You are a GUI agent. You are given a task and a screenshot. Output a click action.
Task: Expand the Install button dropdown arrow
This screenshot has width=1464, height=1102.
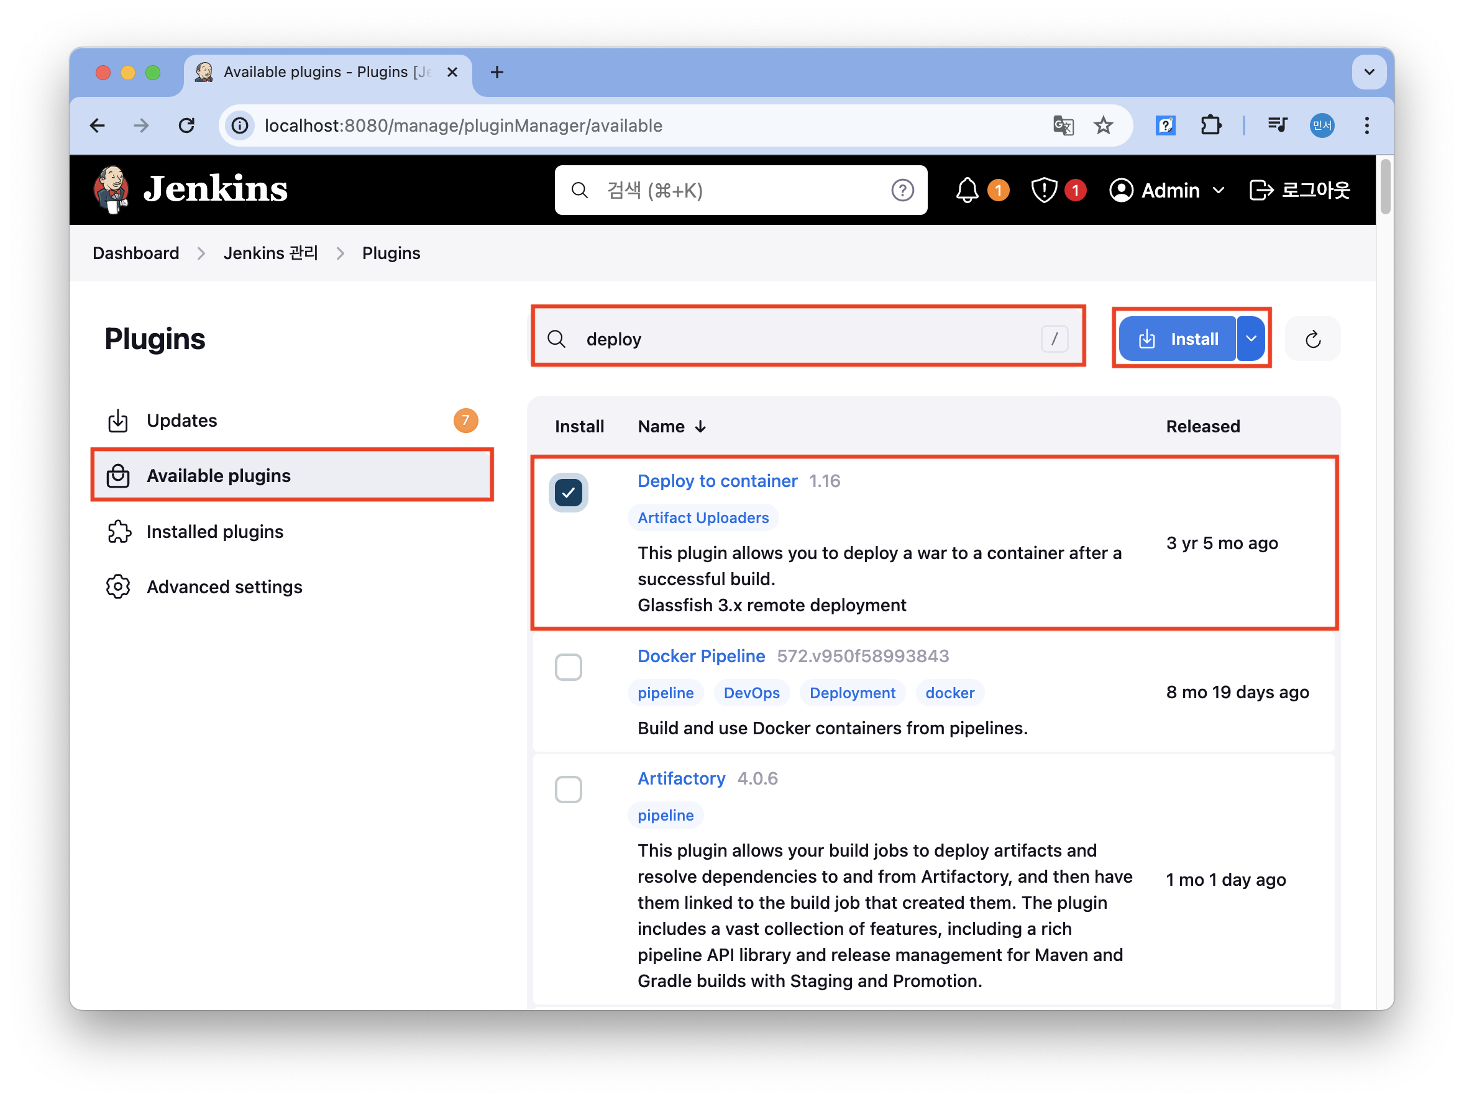(x=1251, y=339)
